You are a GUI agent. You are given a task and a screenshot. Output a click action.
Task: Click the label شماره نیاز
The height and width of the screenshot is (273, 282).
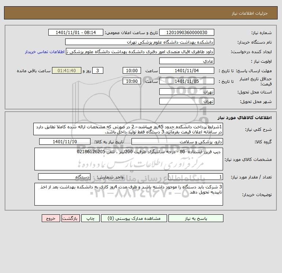(x=261, y=33)
